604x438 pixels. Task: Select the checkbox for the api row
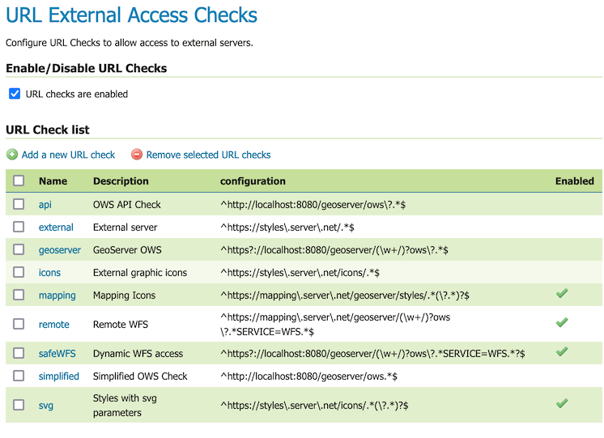pos(19,205)
